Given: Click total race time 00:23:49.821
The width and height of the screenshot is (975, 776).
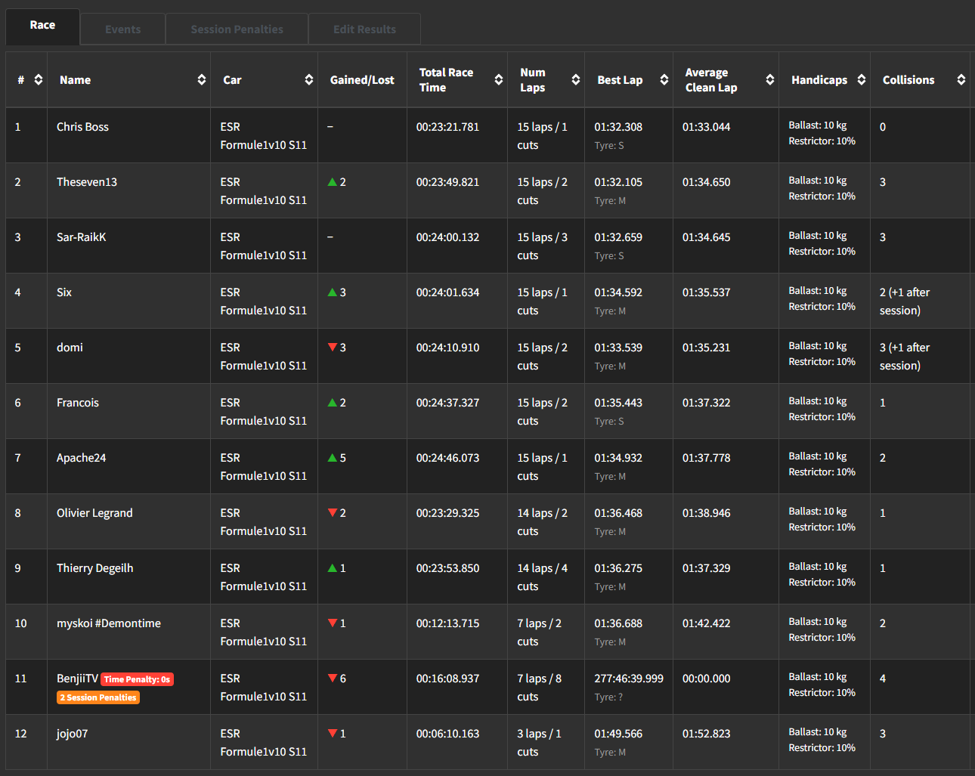Looking at the screenshot, I should click(x=447, y=182).
